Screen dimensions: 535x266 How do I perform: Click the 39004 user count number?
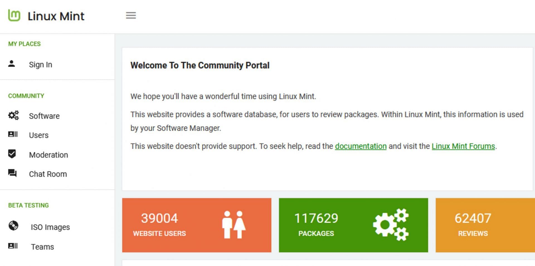coord(159,218)
